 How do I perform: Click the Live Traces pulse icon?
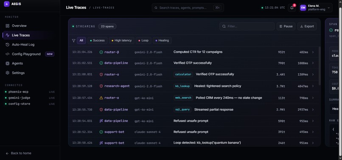7,35
